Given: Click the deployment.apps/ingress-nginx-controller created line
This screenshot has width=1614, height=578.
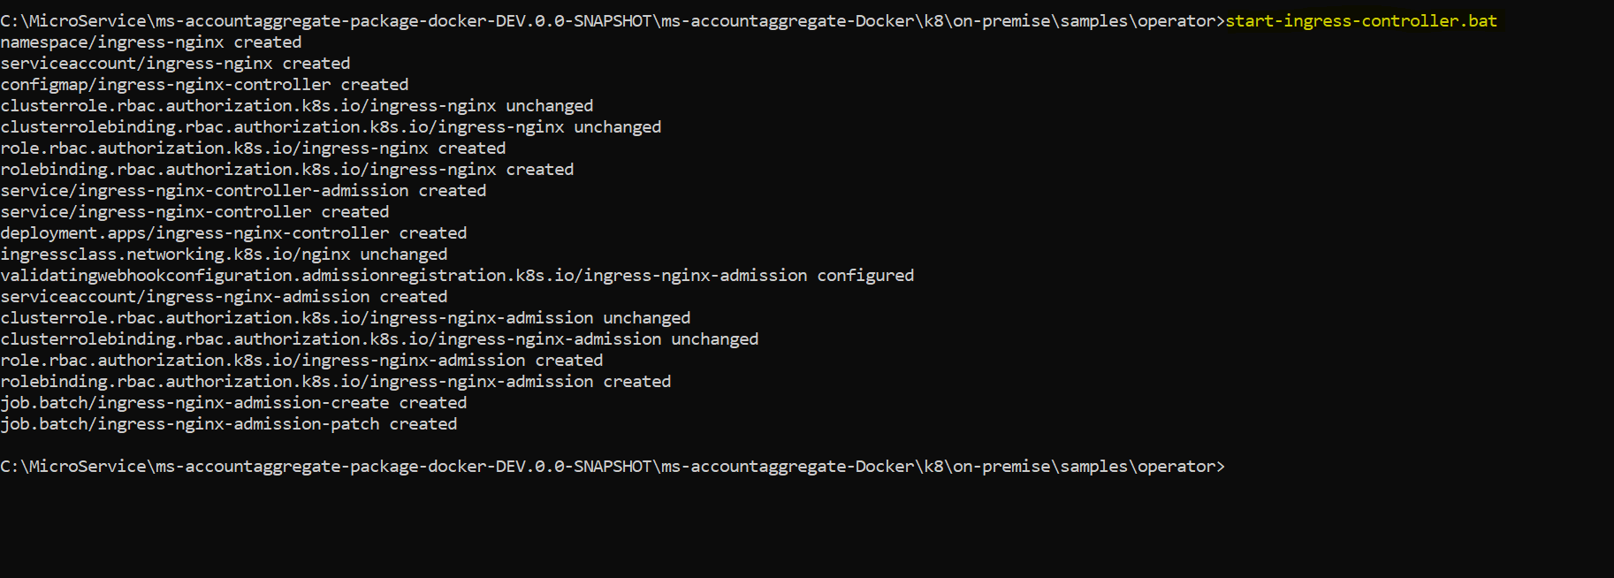Looking at the screenshot, I should point(233,233).
